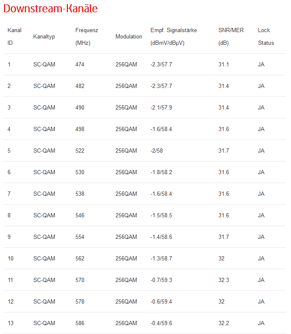291x334 pixels.
Task: Click the Kanaltyp column header
Action: tap(44, 37)
